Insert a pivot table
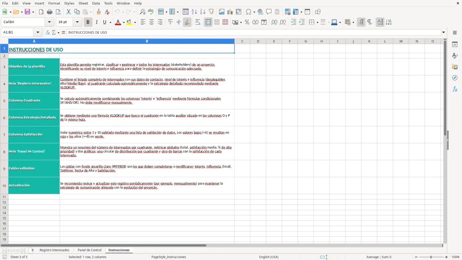Viewport: 462px width, 260px height. [239, 12]
